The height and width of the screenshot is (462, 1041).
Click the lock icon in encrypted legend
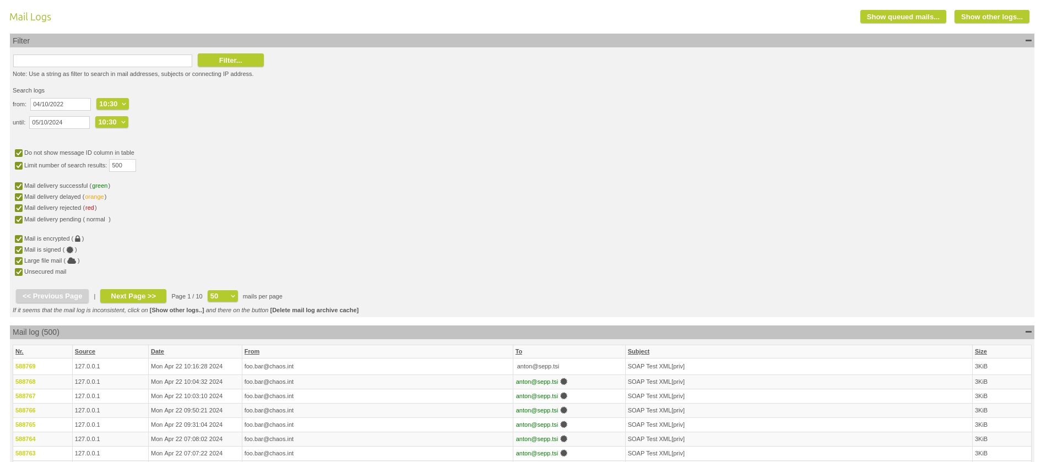pos(78,239)
